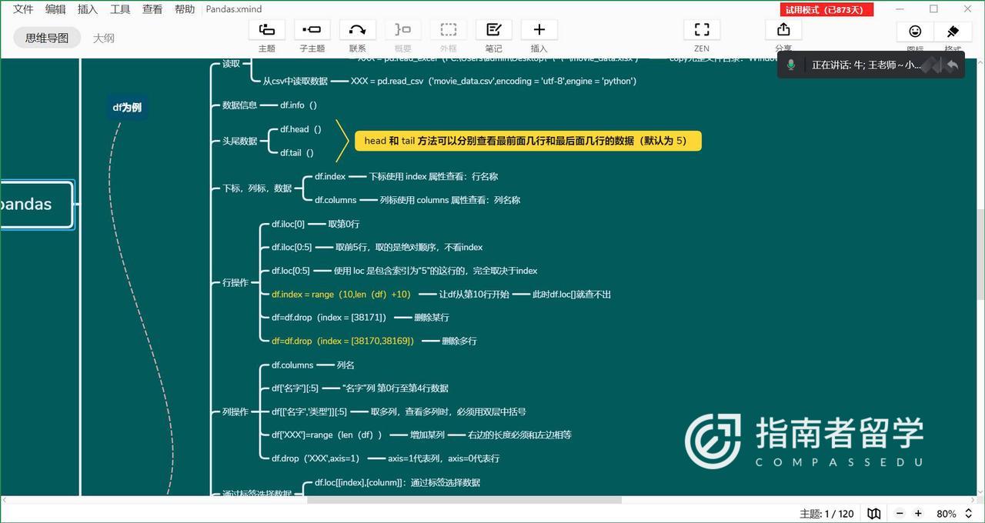
Task: Switch to 思维导图 view
Action: tap(47, 38)
